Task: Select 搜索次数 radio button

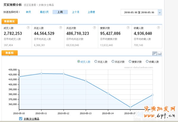Action: coord(130,62)
